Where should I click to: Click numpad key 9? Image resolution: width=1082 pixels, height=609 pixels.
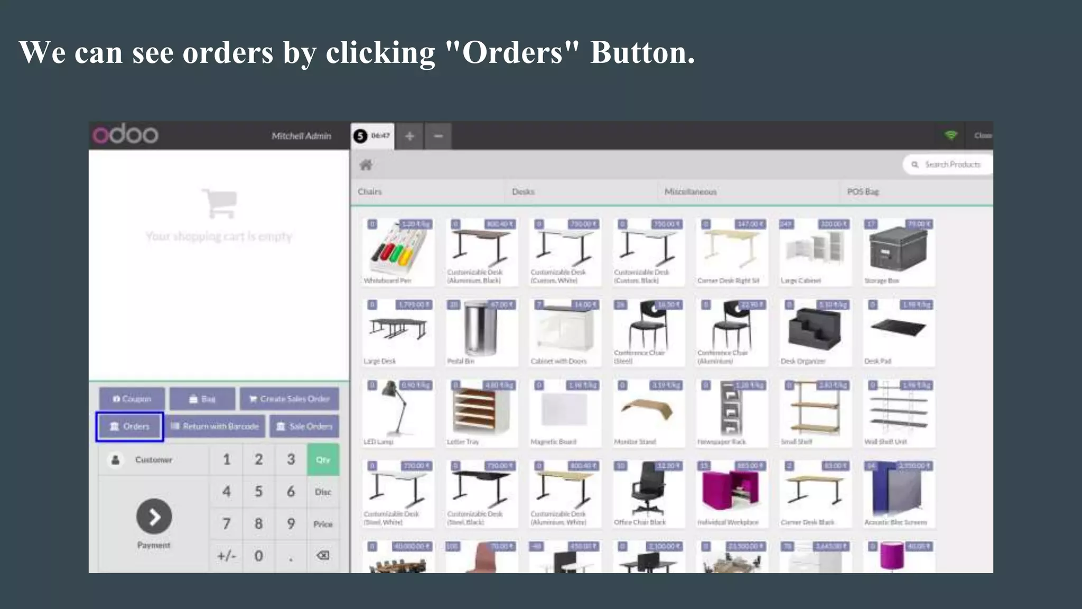pos(291,524)
